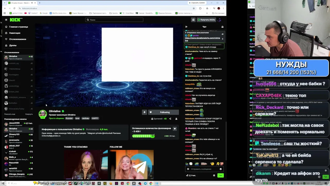Click the follower goal progress bar

pos(143,136)
